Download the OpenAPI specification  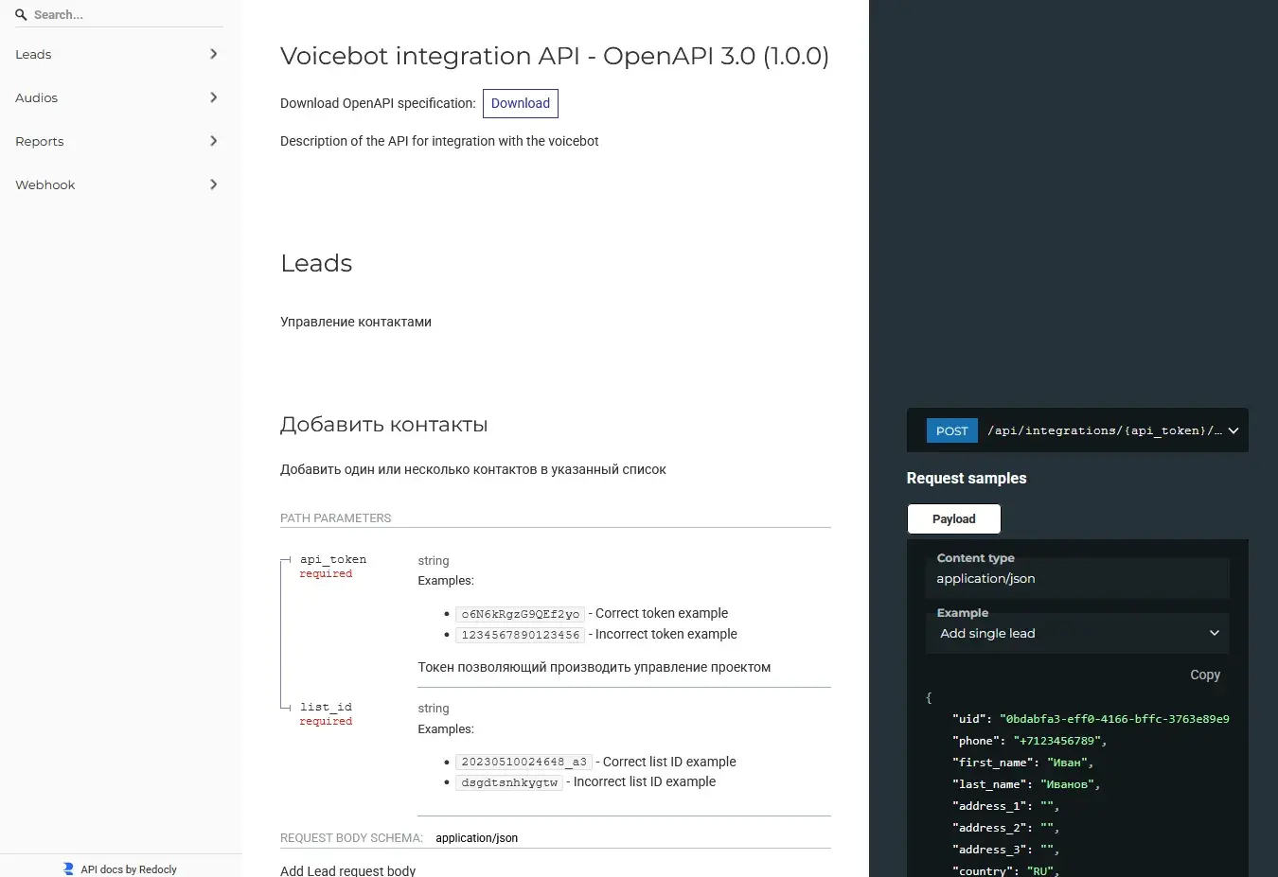520,103
